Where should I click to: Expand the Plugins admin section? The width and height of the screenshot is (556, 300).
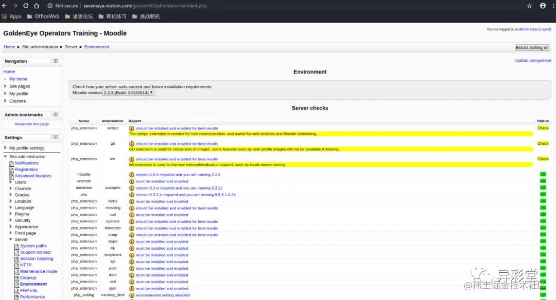11,214
